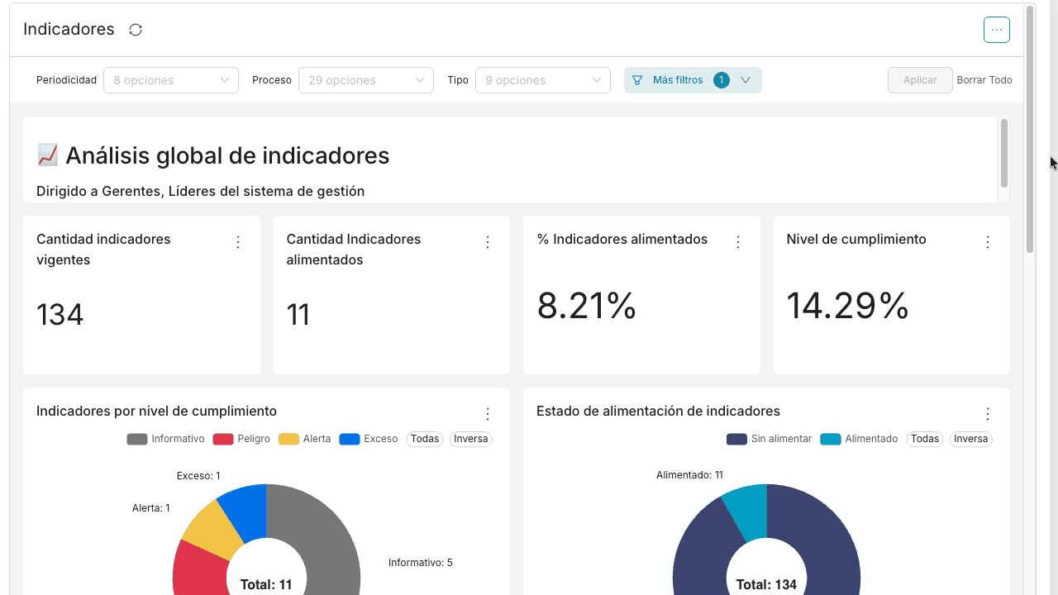Open the top-right ellipsis options button
Image resolution: width=1058 pixels, height=595 pixels.
(997, 30)
